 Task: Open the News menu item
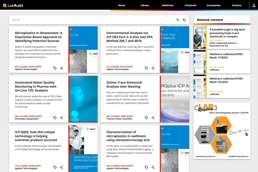122,5
